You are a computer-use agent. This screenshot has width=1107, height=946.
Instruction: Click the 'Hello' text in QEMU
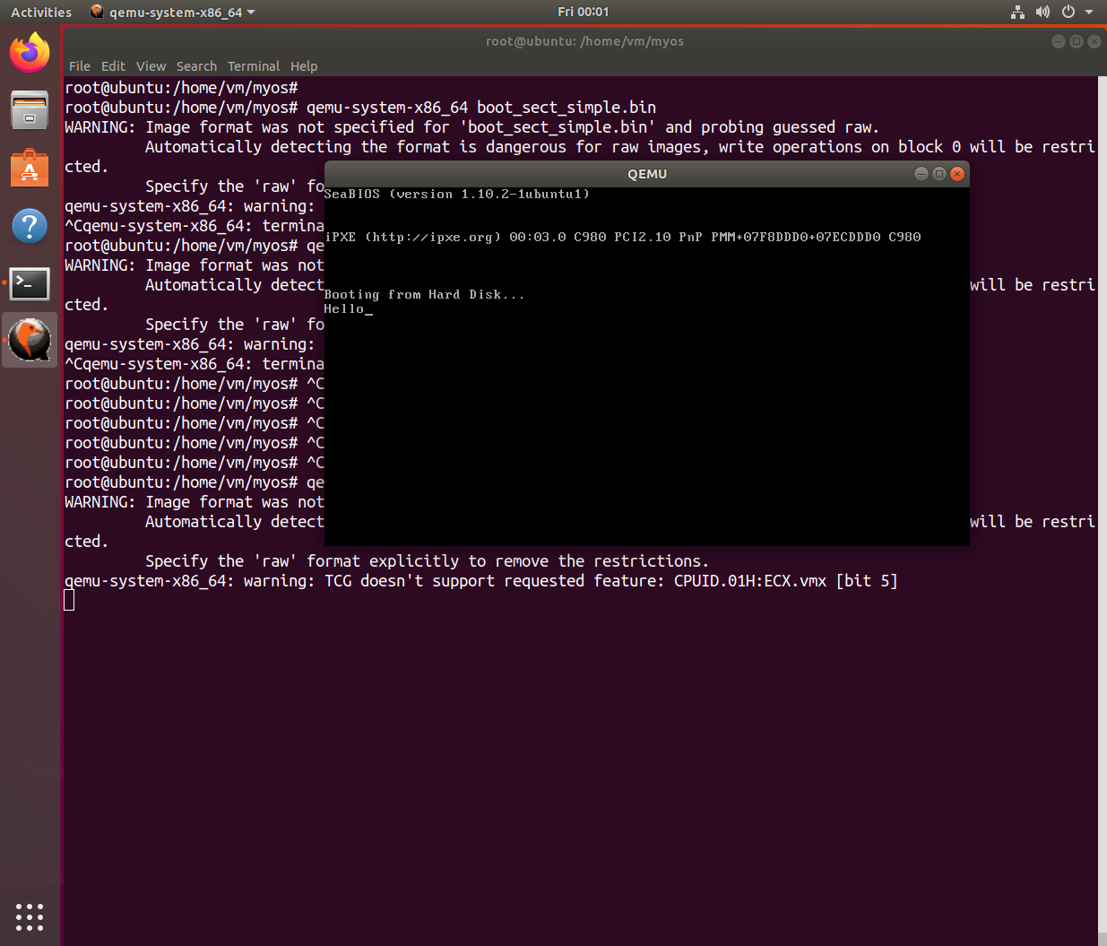(x=344, y=308)
